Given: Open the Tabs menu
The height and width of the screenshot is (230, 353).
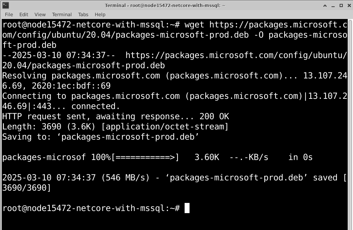Looking at the screenshot, I should (x=83, y=14).
